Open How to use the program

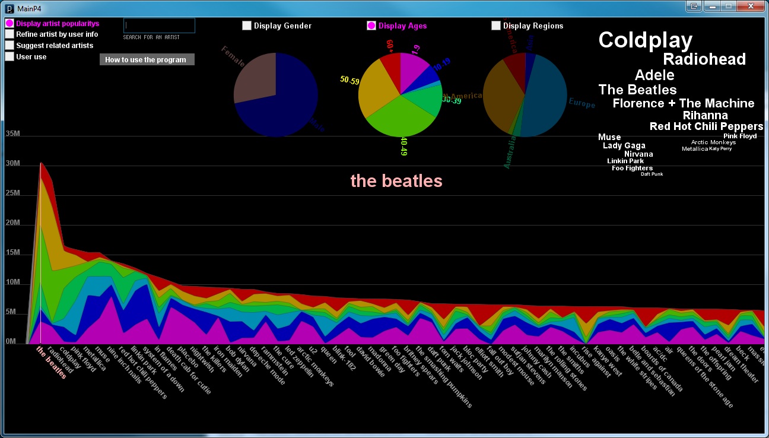coord(147,59)
